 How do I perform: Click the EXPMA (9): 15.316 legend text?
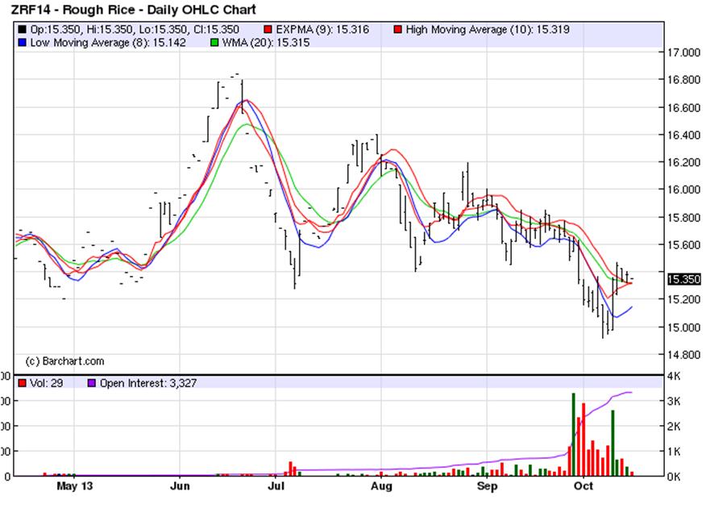point(322,30)
